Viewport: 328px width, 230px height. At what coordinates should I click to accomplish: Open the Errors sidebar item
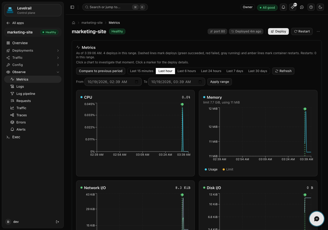[x=33, y=122]
